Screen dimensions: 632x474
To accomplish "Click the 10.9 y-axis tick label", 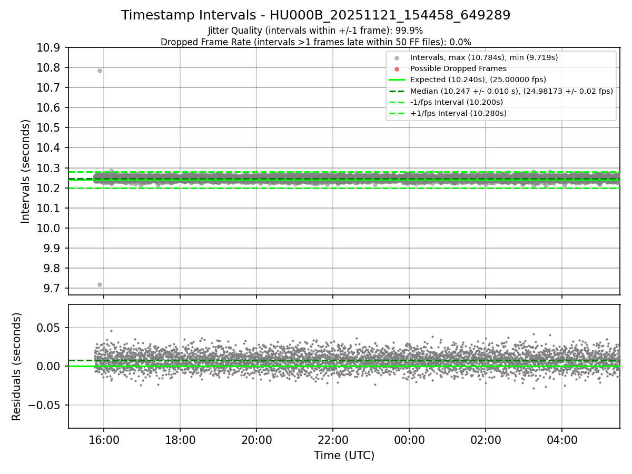I will (50, 48).
